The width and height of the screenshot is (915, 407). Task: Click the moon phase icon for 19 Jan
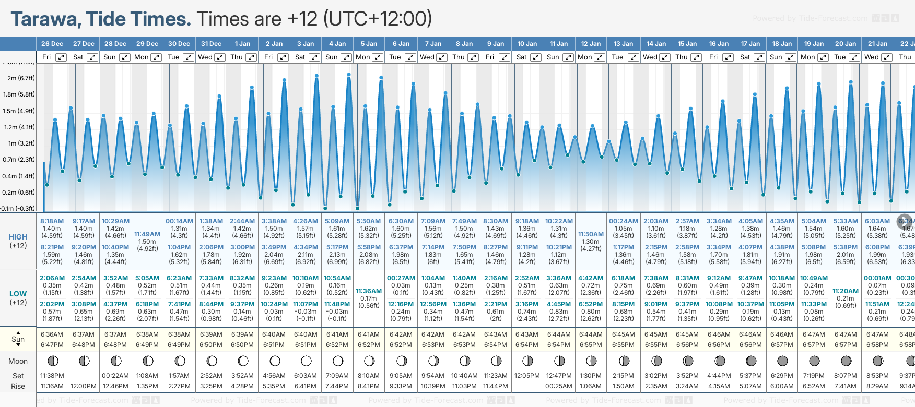point(814,361)
